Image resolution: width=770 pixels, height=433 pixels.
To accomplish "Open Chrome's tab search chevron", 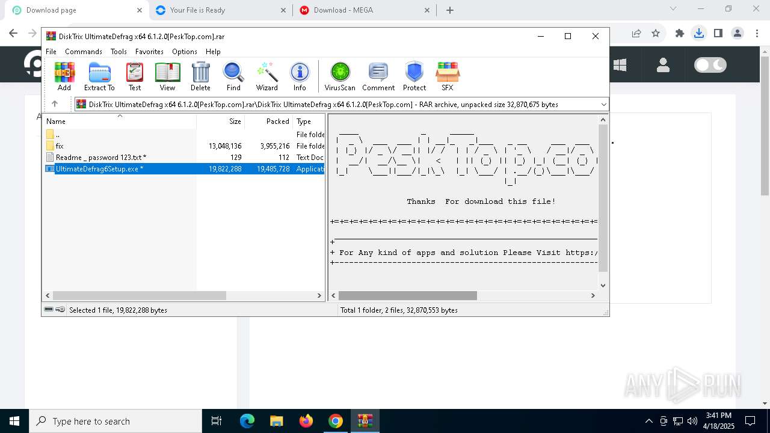I will [673, 9].
